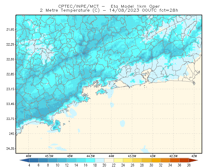218x168 pixels.
Task: Click the title line 'CPTEC/INPE/MCT - Eta Model 1km Oper'
Action: [x=109, y=6]
